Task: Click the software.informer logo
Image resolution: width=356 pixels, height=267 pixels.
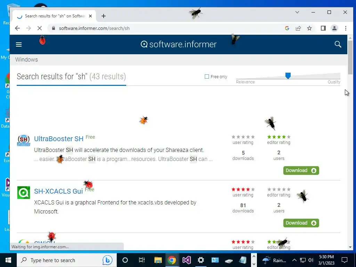Action: (x=178, y=44)
